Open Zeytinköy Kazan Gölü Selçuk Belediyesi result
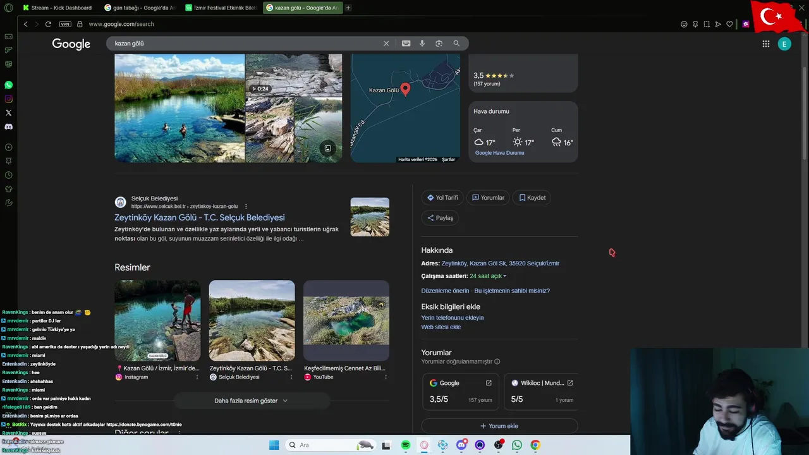 tap(200, 217)
